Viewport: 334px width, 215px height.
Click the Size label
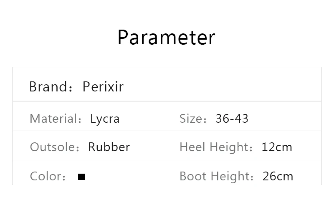(x=191, y=119)
